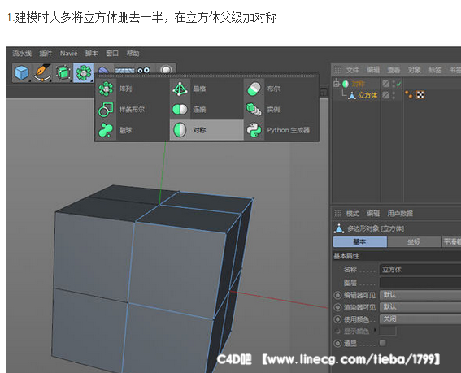461x373 pixels.
Task: Open the 窗口 menu
Action: coord(112,53)
